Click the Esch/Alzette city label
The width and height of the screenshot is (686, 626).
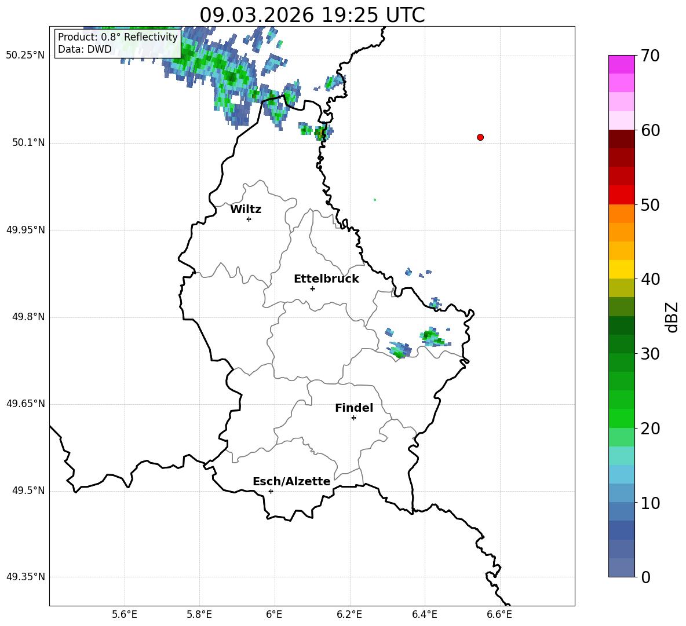[292, 481]
